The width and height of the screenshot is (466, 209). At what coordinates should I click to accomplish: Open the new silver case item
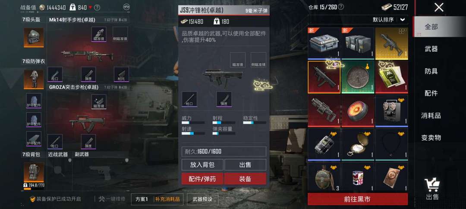click(x=324, y=43)
